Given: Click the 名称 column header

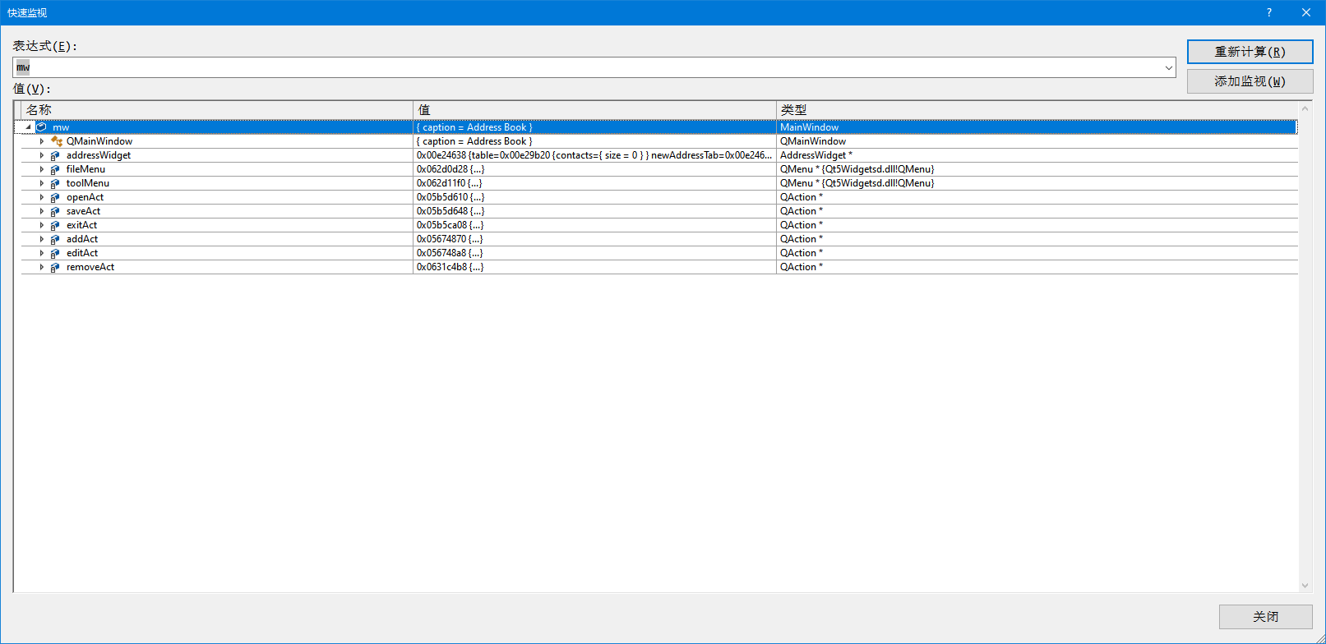Looking at the screenshot, I should (x=217, y=110).
